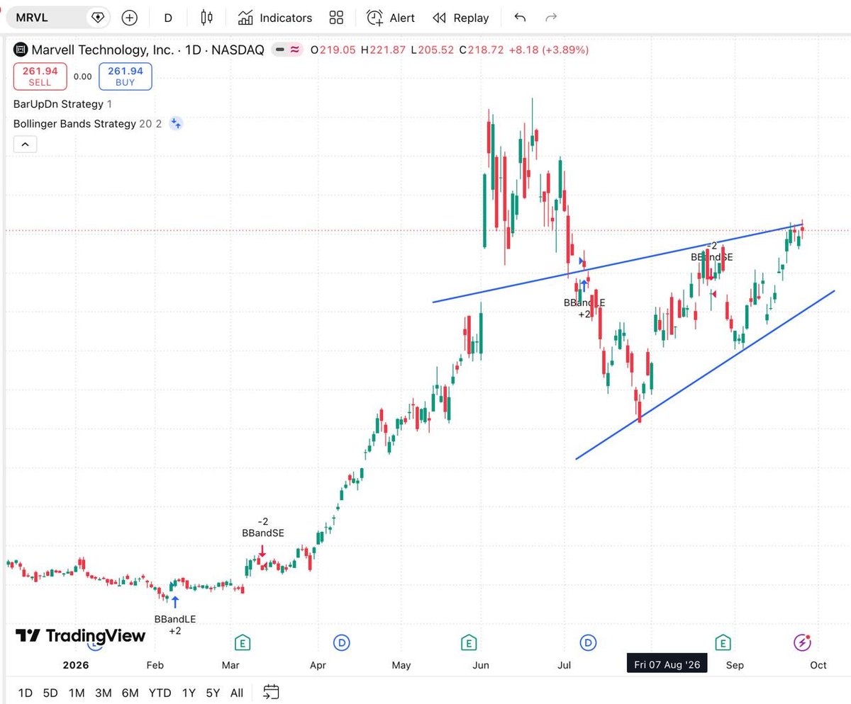Click the BBandLE +2 label near July
This screenshot has height=704, width=851.
(584, 308)
